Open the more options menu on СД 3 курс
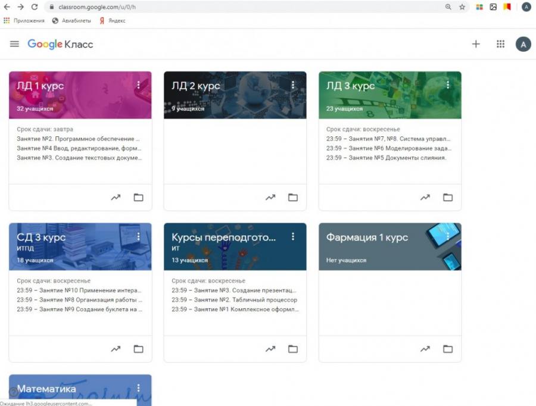 [138, 236]
